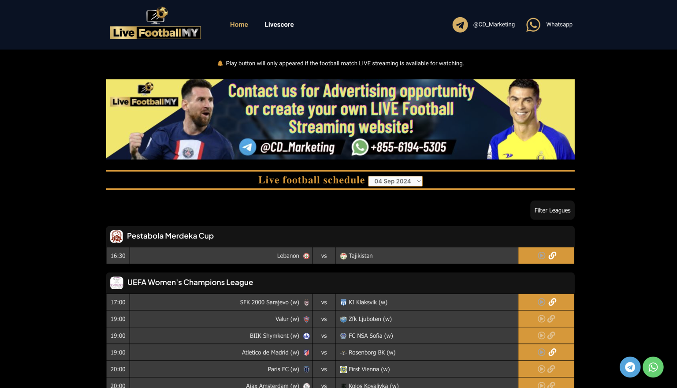
Task: Open the 04 Sep 2024 date dropdown
Action: pyautogui.click(x=395, y=181)
